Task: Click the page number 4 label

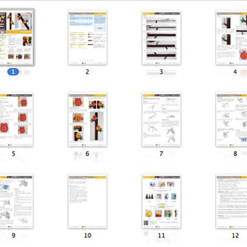Action: [235, 72]
